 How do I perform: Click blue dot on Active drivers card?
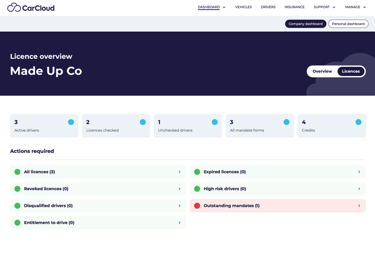tap(71, 122)
